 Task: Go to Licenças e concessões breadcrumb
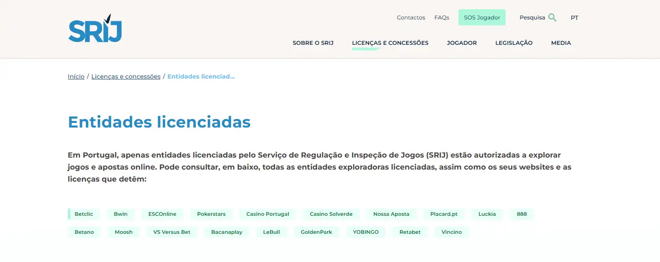(x=126, y=76)
